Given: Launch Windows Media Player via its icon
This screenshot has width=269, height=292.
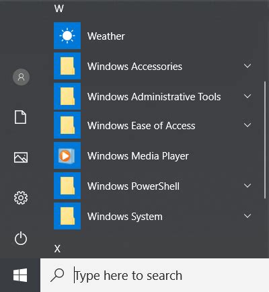Looking at the screenshot, I should [67, 155].
